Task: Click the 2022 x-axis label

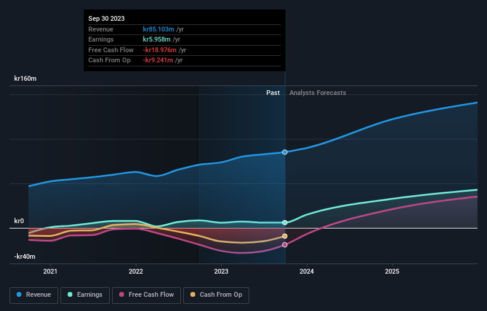Action: click(136, 271)
